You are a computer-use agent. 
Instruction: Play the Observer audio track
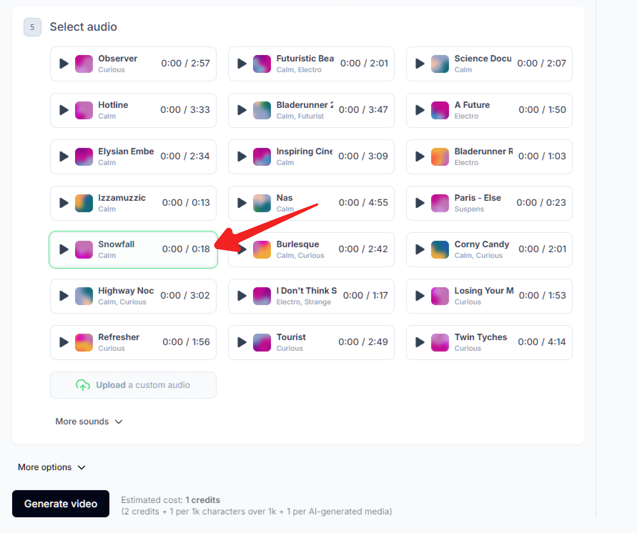(x=64, y=64)
